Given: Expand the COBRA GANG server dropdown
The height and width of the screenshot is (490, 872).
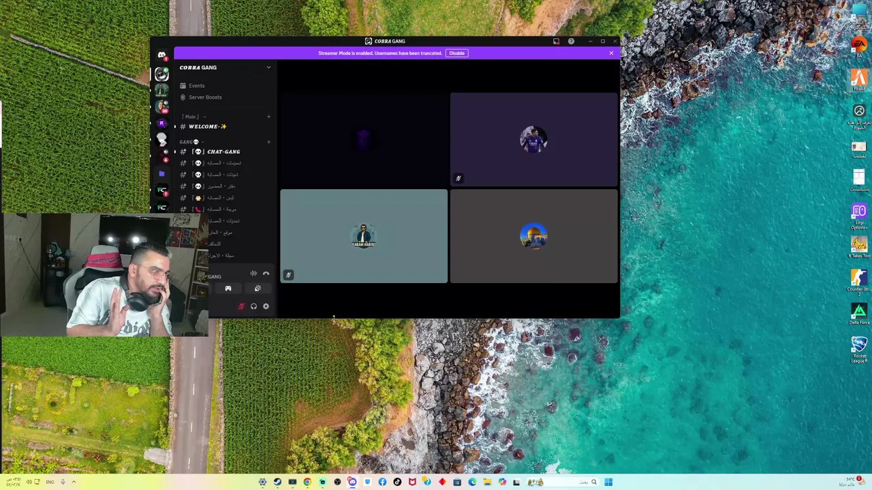Looking at the screenshot, I should [268, 67].
